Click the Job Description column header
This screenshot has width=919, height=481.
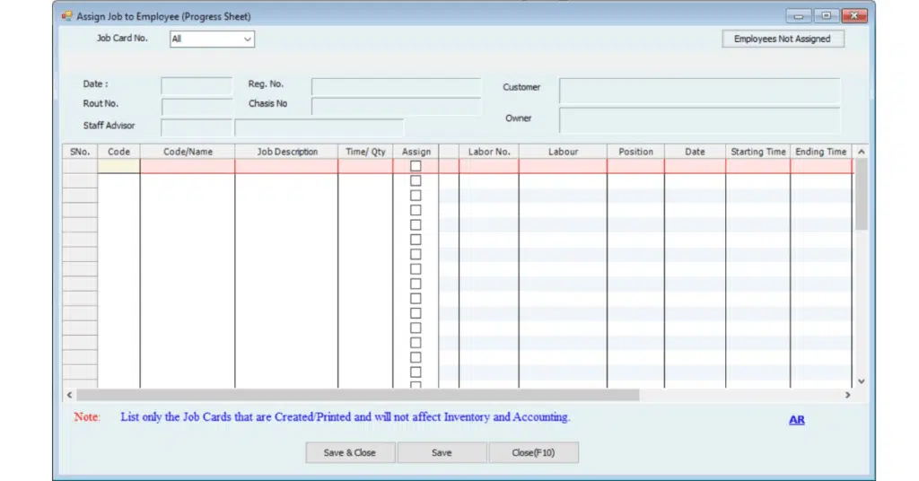point(287,152)
